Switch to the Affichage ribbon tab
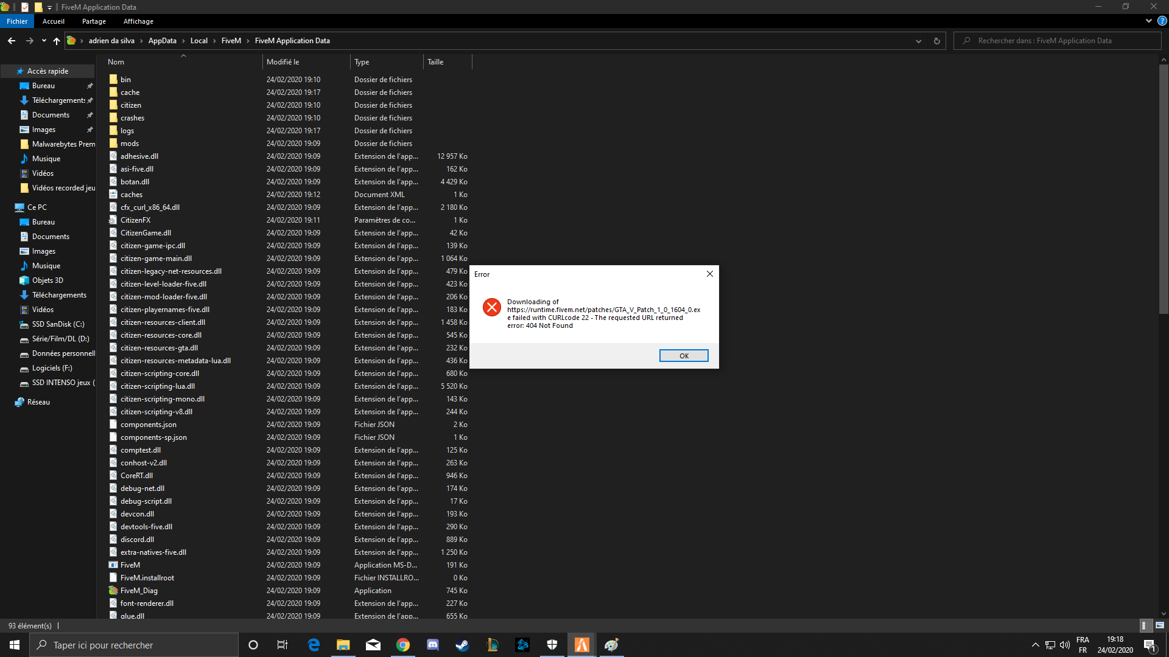The image size is (1169, 657). (138, 21)
